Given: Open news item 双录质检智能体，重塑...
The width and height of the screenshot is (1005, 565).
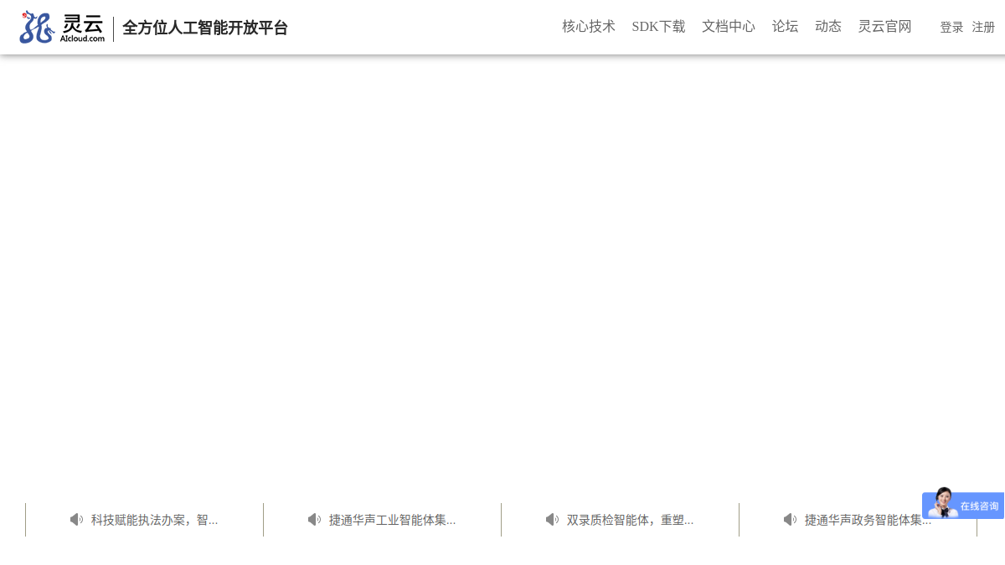Looking at the screenshot, I should pos(631,520).
